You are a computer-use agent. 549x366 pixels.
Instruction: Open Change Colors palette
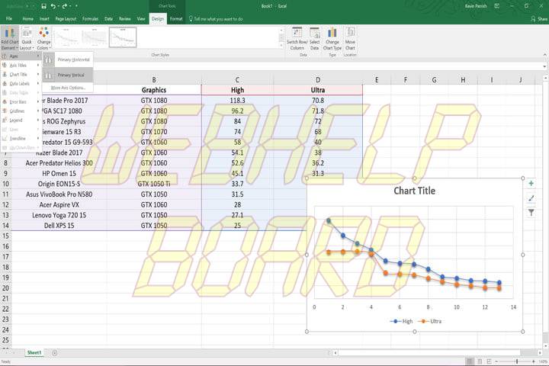pos(43,39)
